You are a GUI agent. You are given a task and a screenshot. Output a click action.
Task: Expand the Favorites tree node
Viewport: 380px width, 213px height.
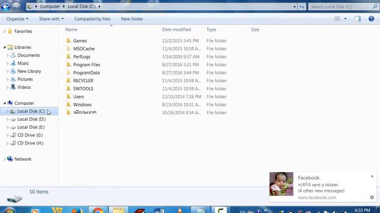pyautogui.click(x=4, y=31)
